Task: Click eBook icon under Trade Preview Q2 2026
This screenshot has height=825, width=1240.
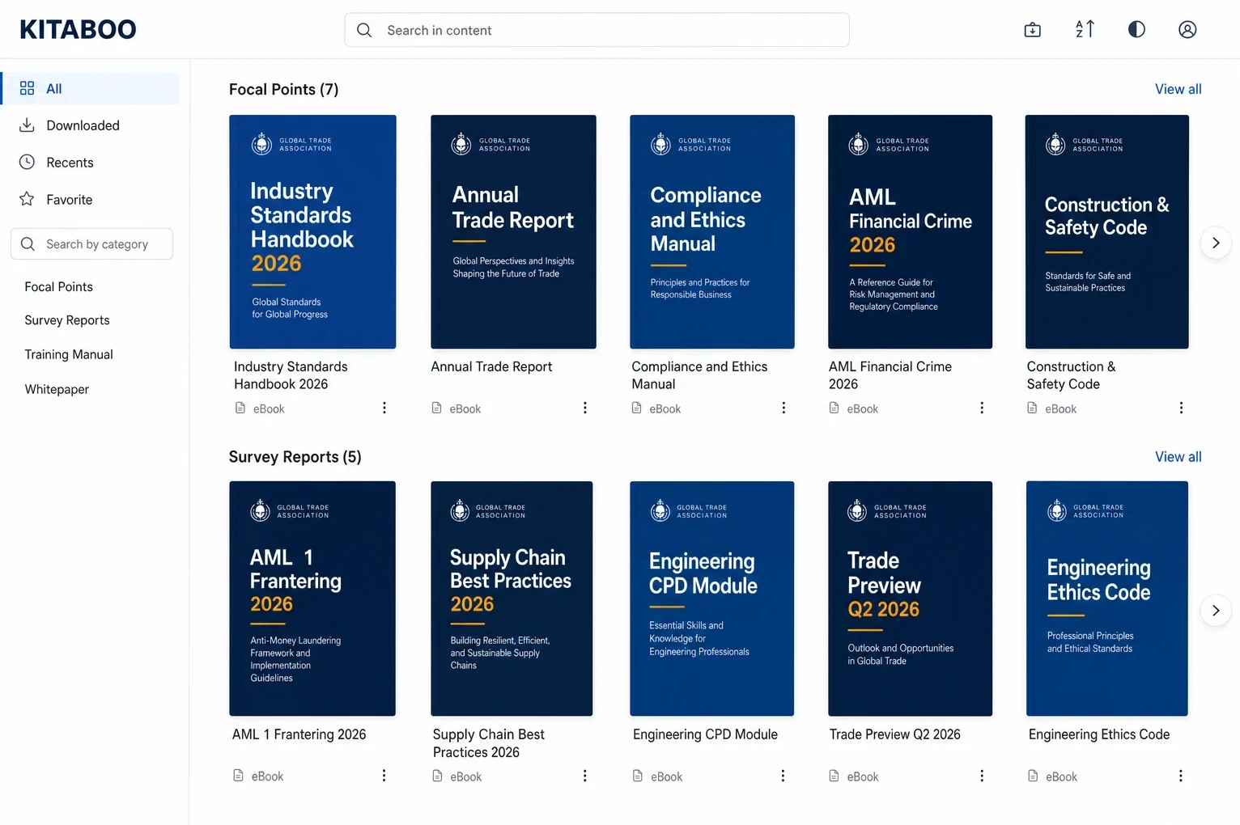Action: click(x=834, y=776)
